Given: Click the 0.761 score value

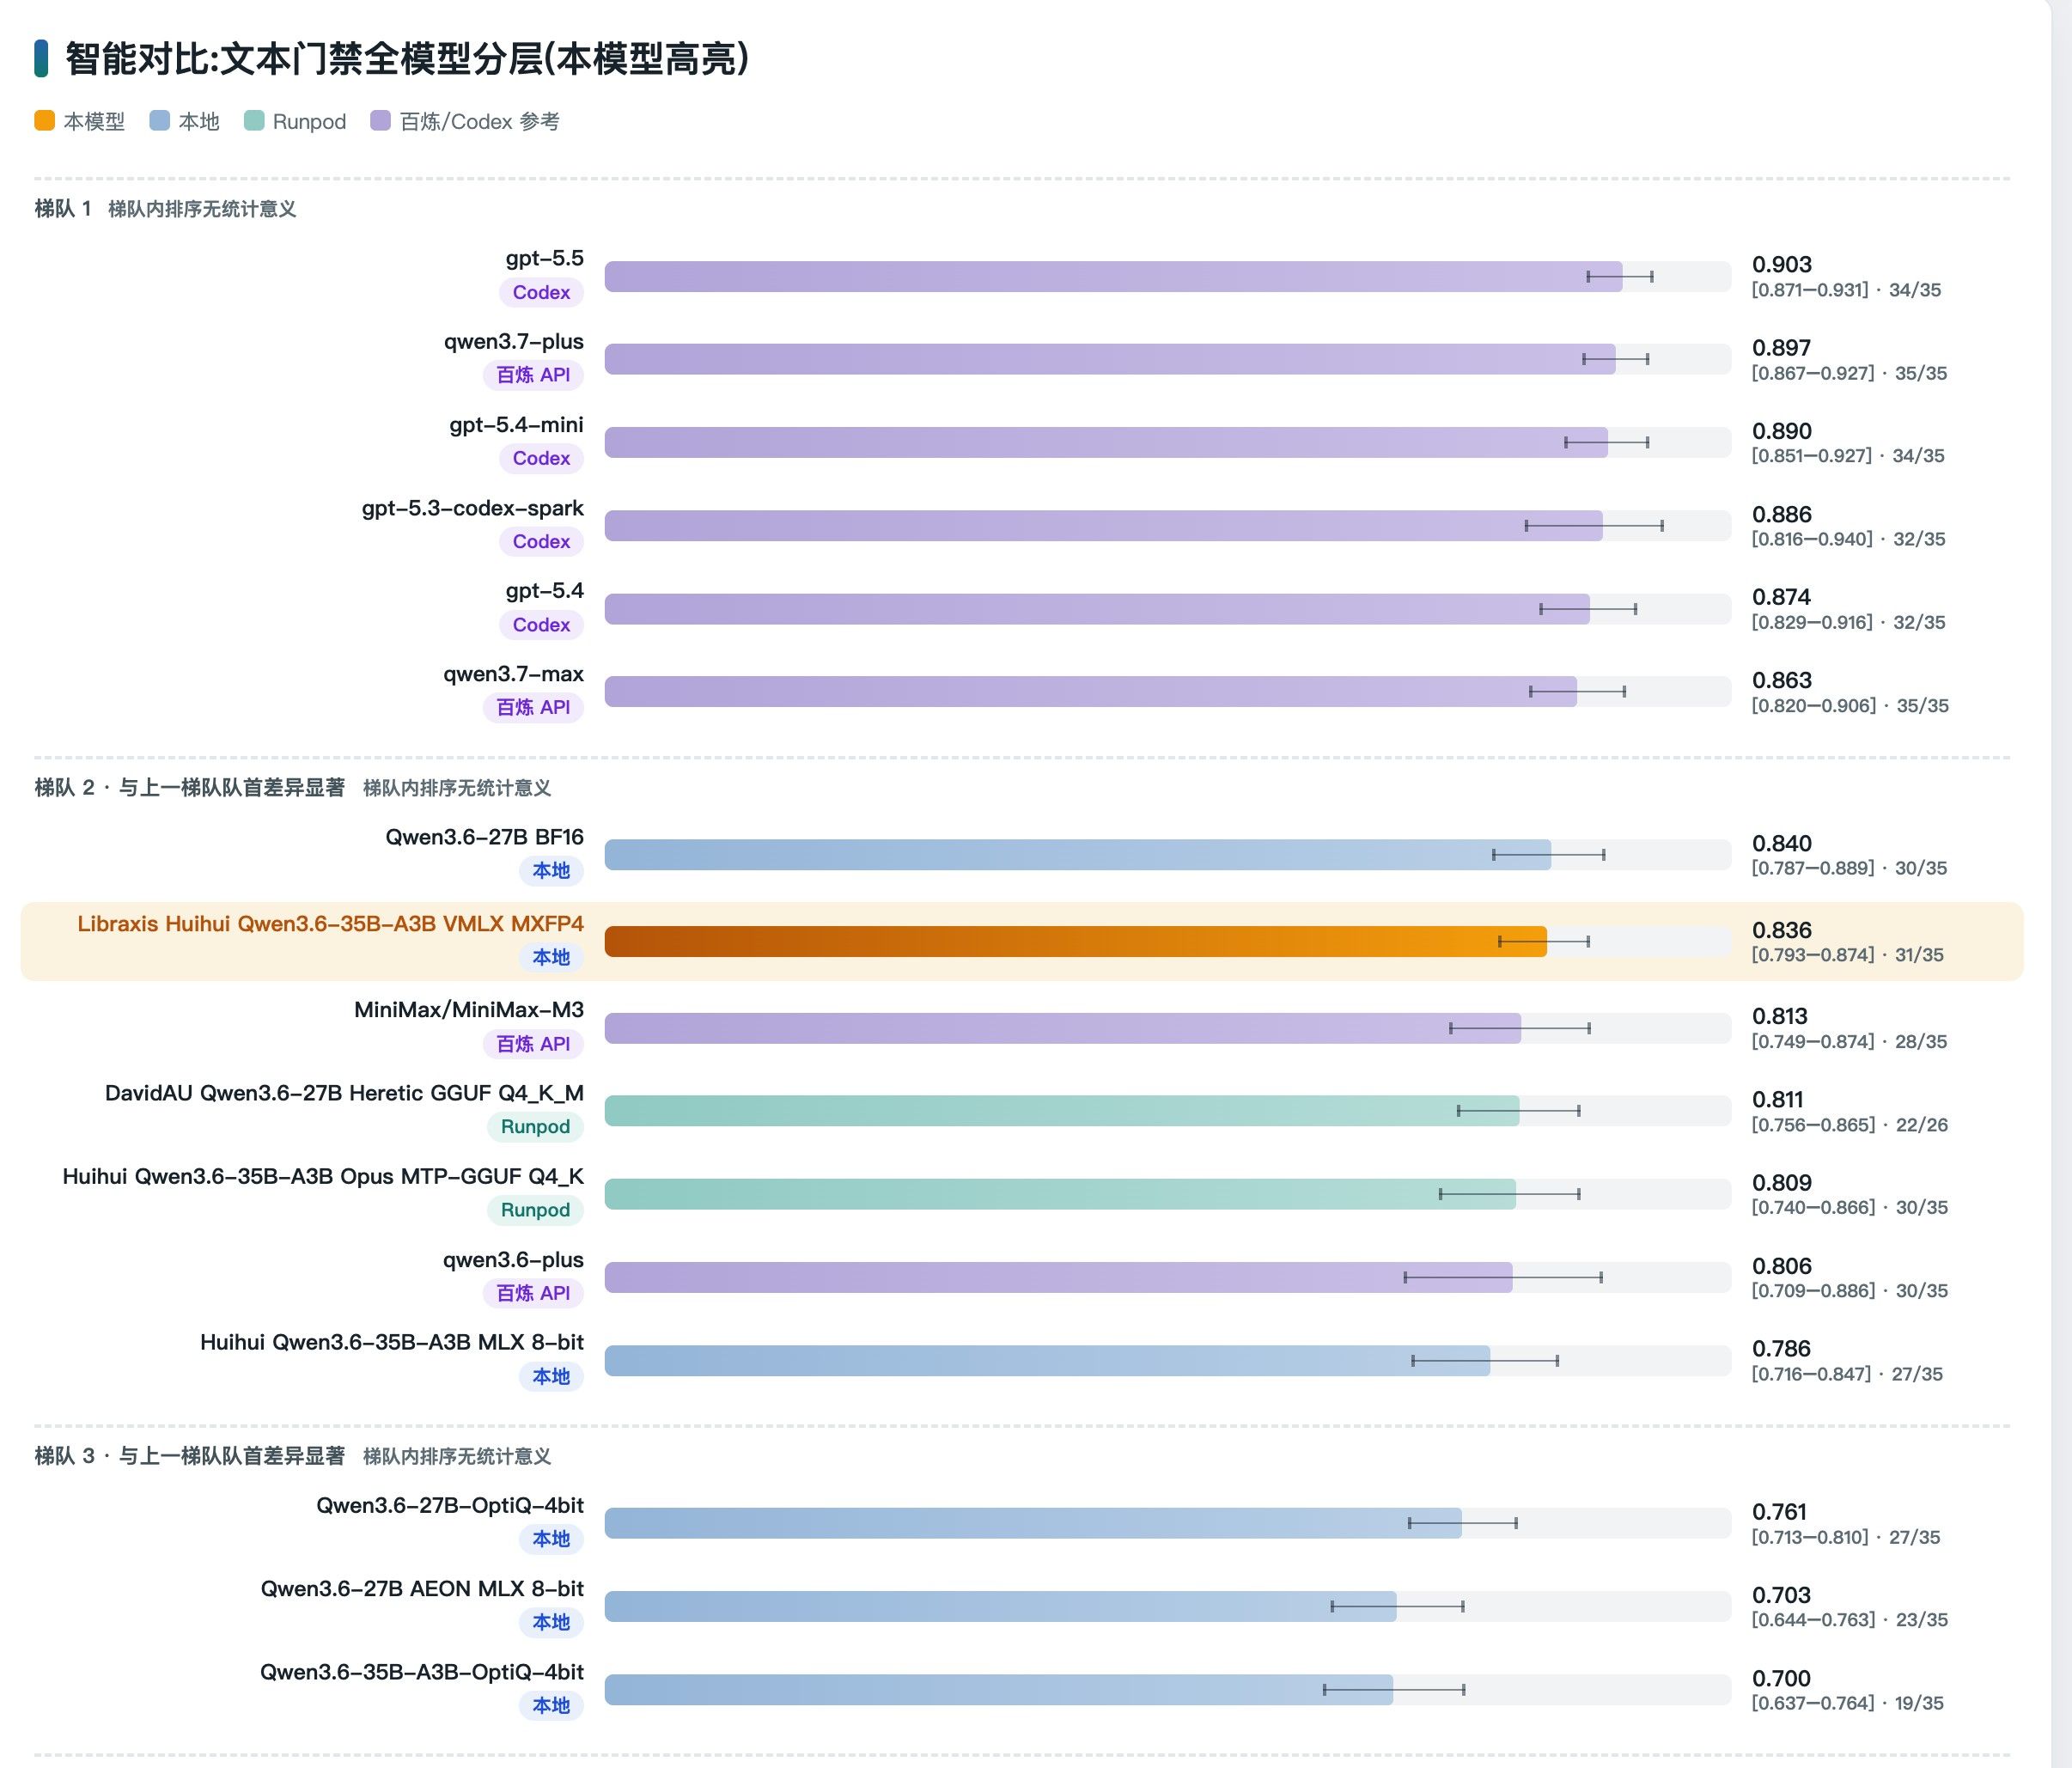Looking at the screenshot, I should point(1780,1511).
